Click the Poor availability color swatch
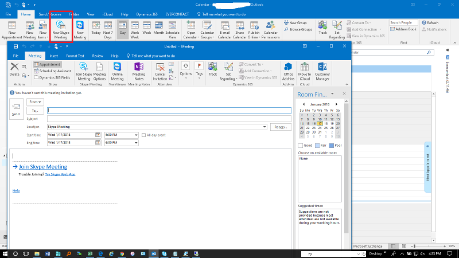The height and width of the screenshot is (258, 459). (x=332, y=146)
